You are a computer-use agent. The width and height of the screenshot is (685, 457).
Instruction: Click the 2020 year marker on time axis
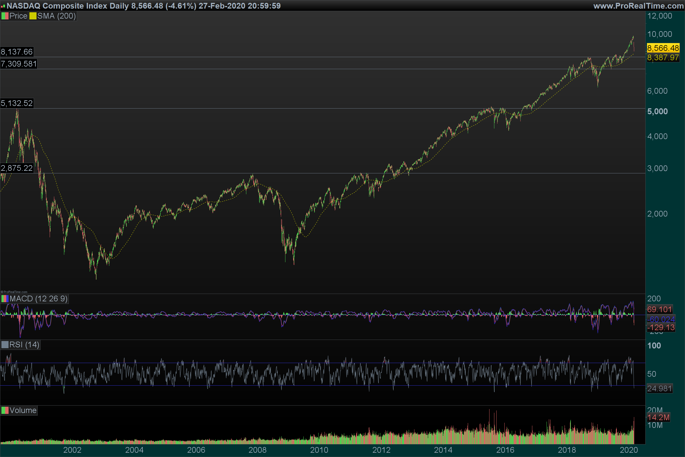628,450
